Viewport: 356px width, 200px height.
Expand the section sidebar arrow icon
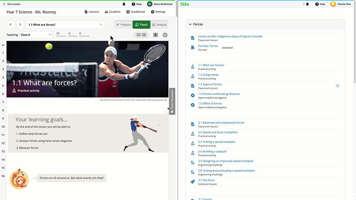coord(3,45)
